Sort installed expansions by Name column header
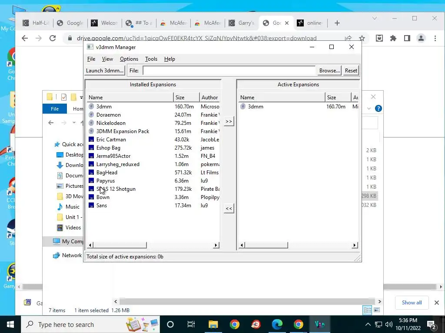The image size is (445, 333). click(130, 98)
